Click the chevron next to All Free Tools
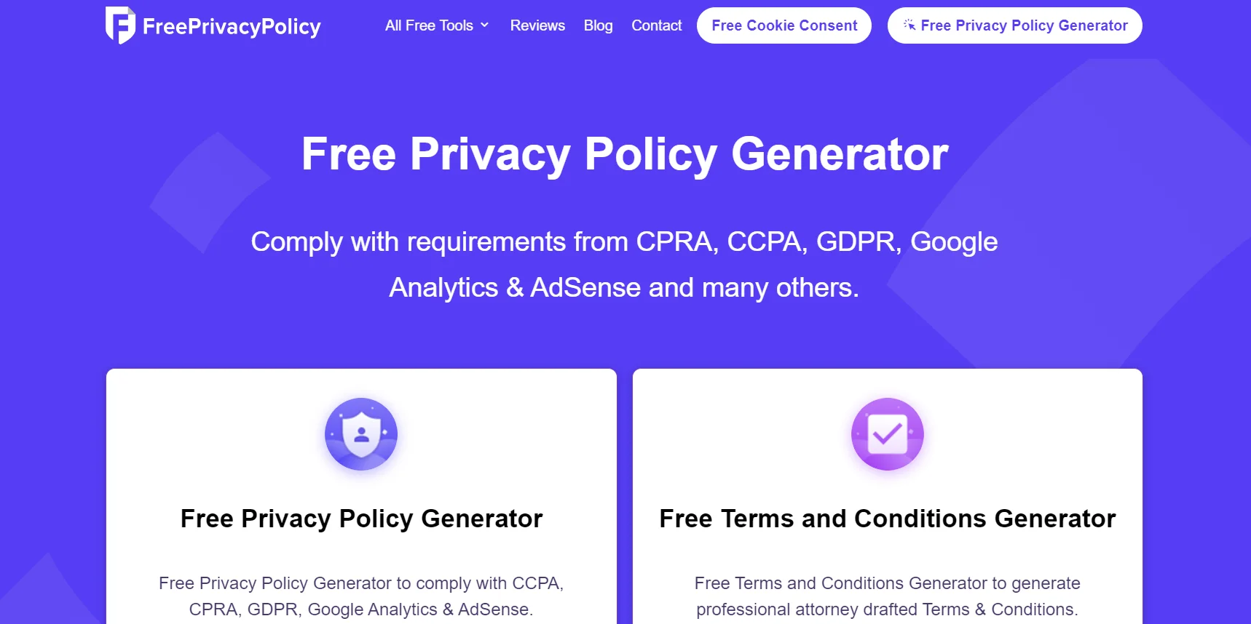The image size is (1251, 624). [x=486, y=25]
